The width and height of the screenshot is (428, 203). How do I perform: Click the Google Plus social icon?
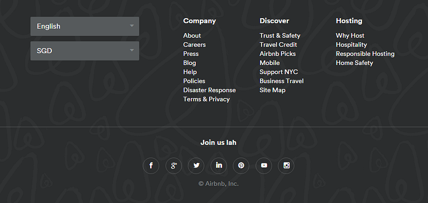pos(173,166)
